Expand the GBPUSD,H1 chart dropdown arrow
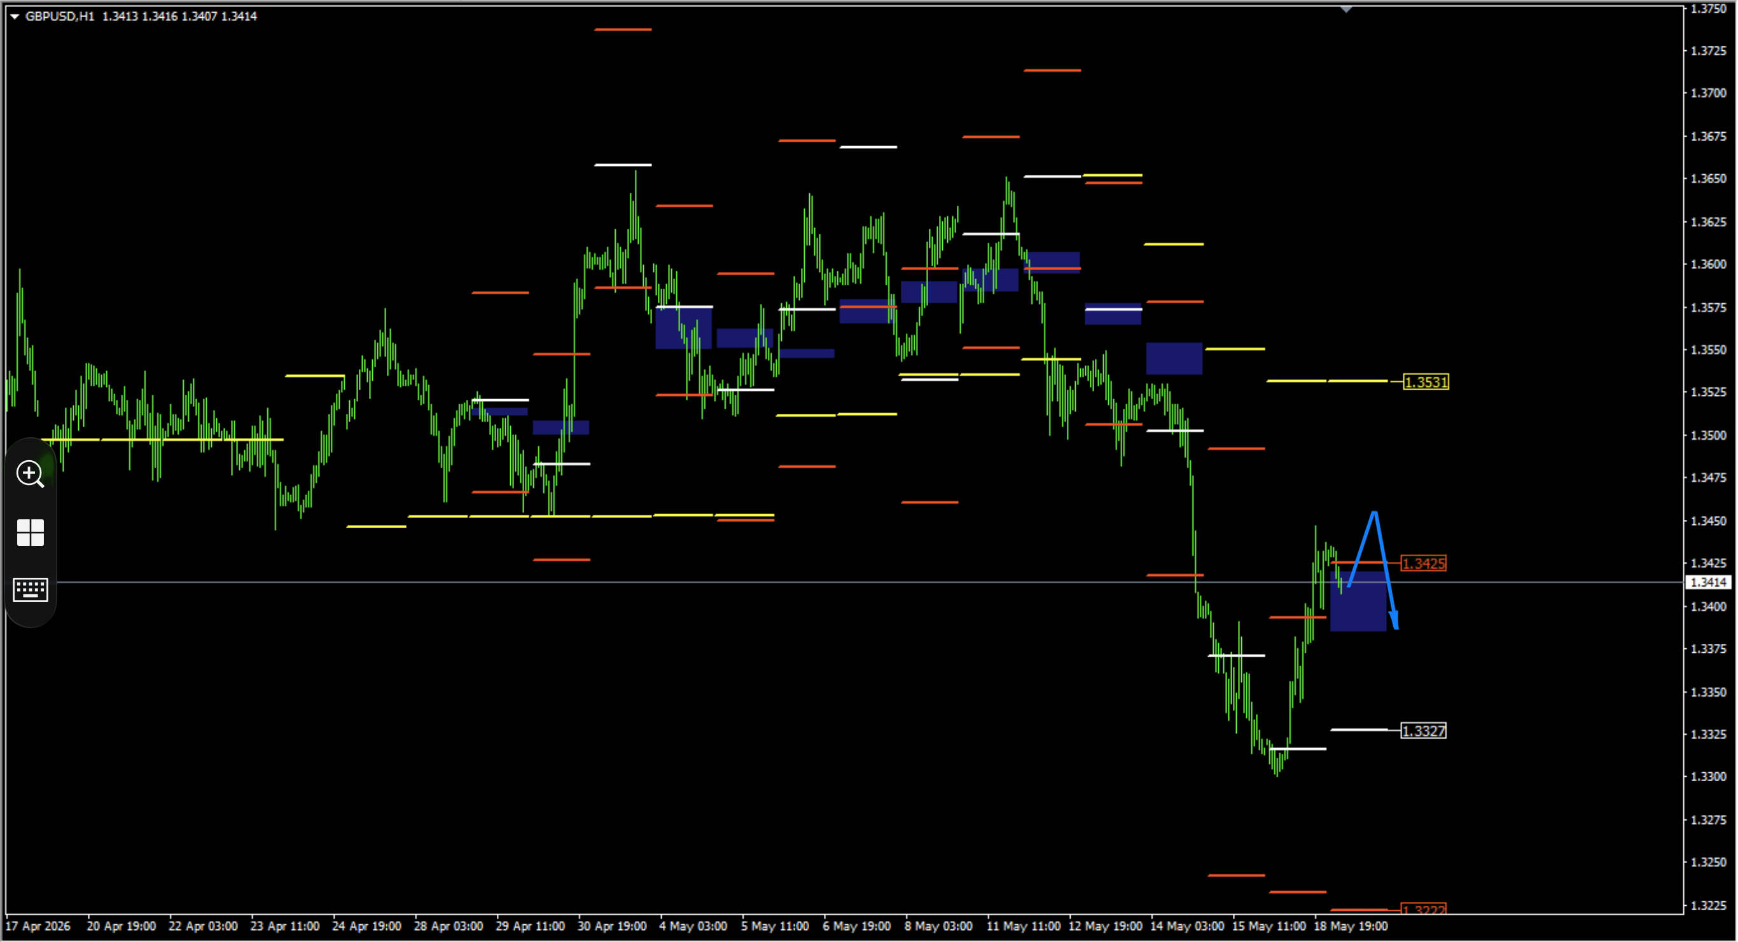The image size is (1738, 942). click(14, 16)
